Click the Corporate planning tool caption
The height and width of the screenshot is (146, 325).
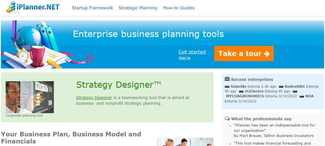tap(24, 115)
